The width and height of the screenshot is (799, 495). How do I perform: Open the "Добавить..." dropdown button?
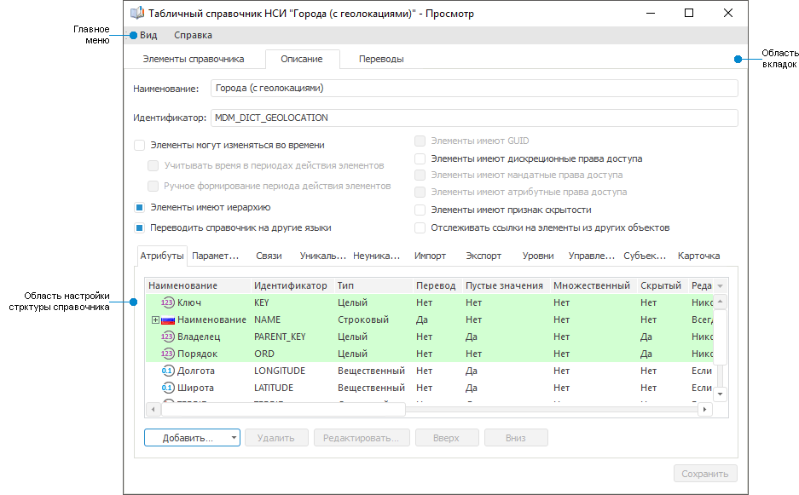click(192, 438)
